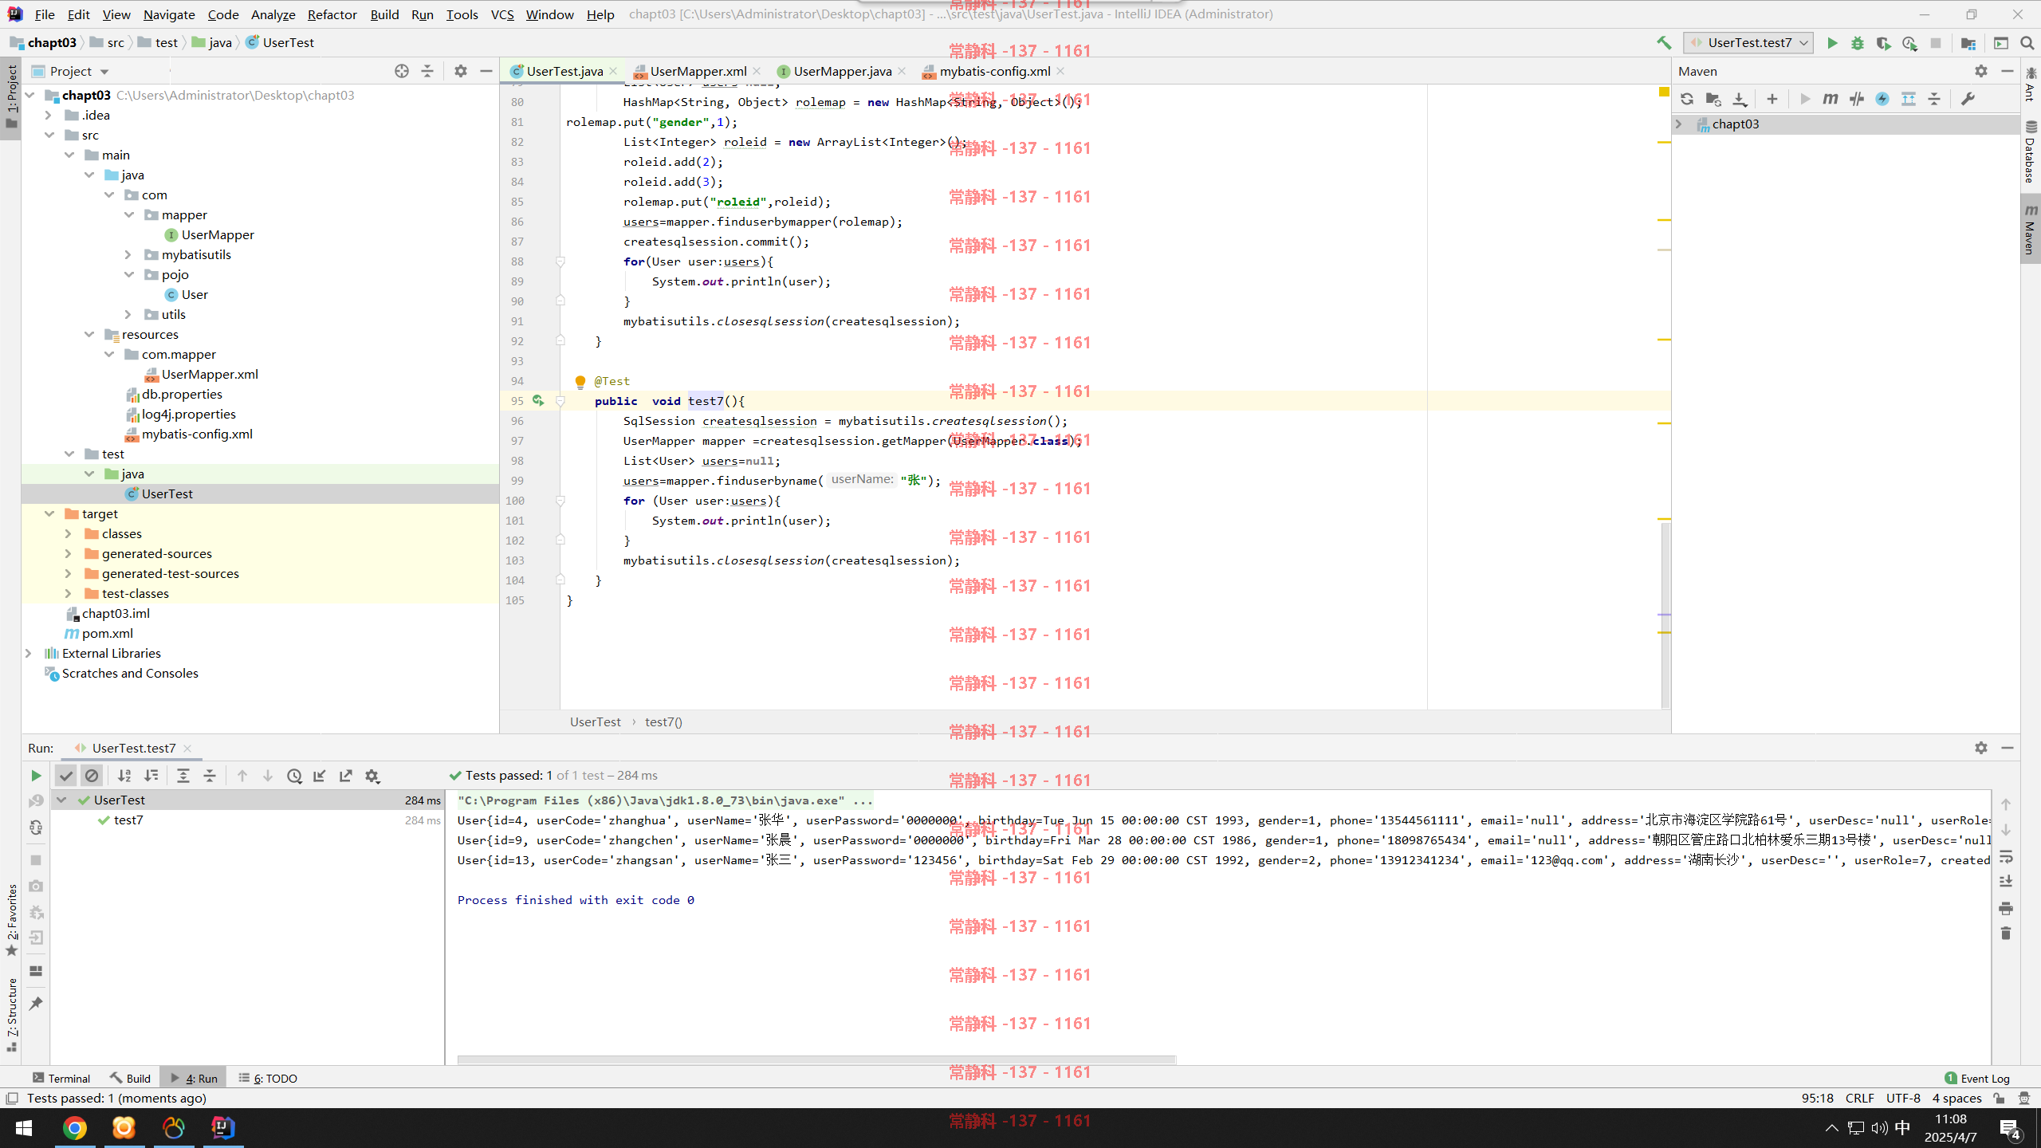Image resolution: width=2041 pixels, height=1148 pixels.
Task: Open test history clock icon
Action: click(294, 776)
